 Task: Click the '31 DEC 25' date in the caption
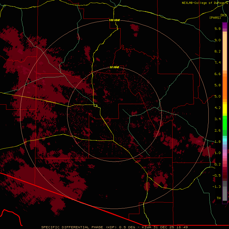(164, 227)
